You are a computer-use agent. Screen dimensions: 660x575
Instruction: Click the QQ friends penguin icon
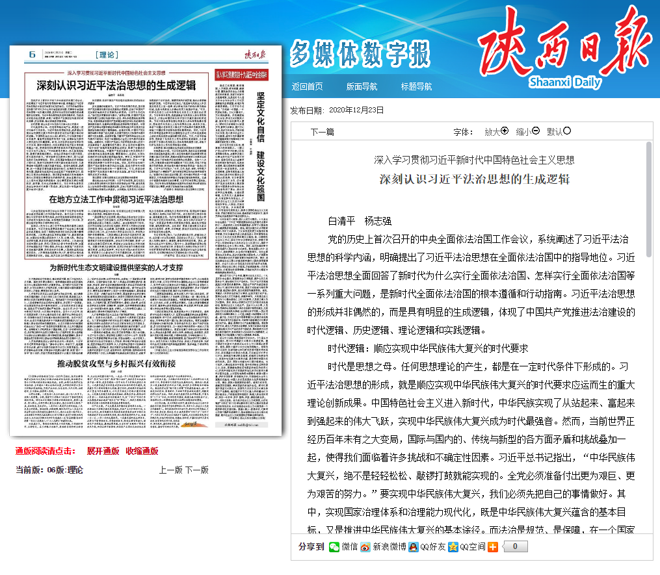tap(414, 547)
